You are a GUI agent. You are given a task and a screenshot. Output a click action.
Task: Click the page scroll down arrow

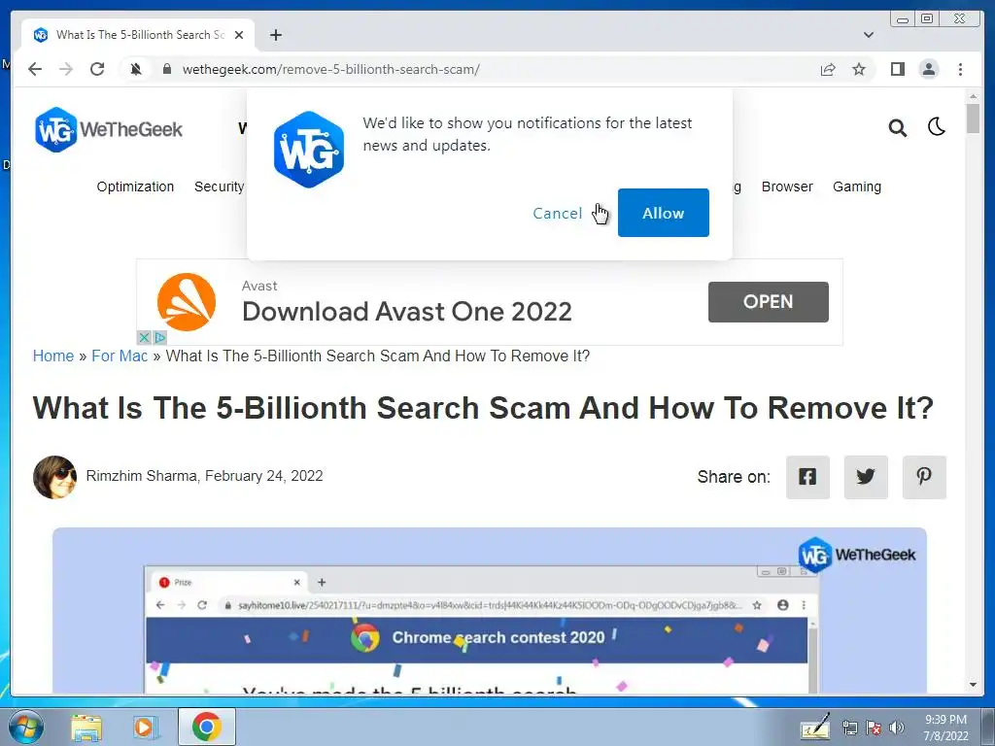[x=973, y=685]
